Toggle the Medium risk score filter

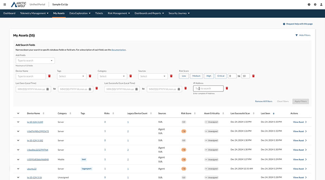click(196, 76)
